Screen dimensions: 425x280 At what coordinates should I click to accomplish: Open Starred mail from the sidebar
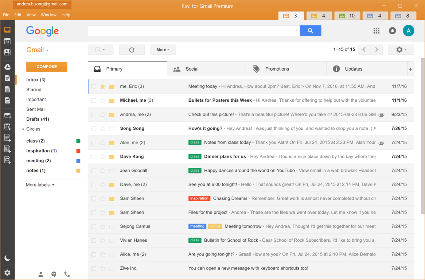click(x=34, y=89)
